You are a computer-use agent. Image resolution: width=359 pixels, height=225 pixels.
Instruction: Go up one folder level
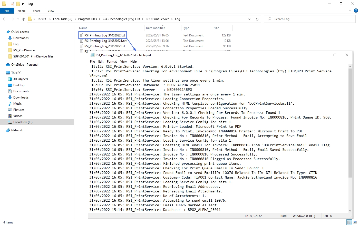24,19
